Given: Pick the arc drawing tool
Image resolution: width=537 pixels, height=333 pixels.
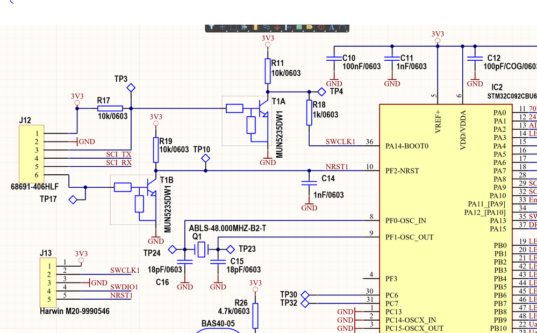Looking at the screenshot, I should [x=342, y=27].
